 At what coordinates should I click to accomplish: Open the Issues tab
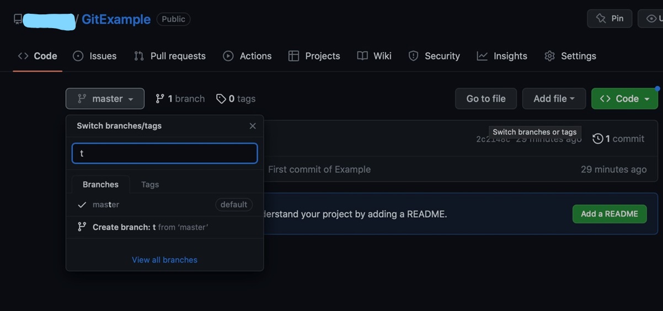pyautogui.click(x=95, y=56)
